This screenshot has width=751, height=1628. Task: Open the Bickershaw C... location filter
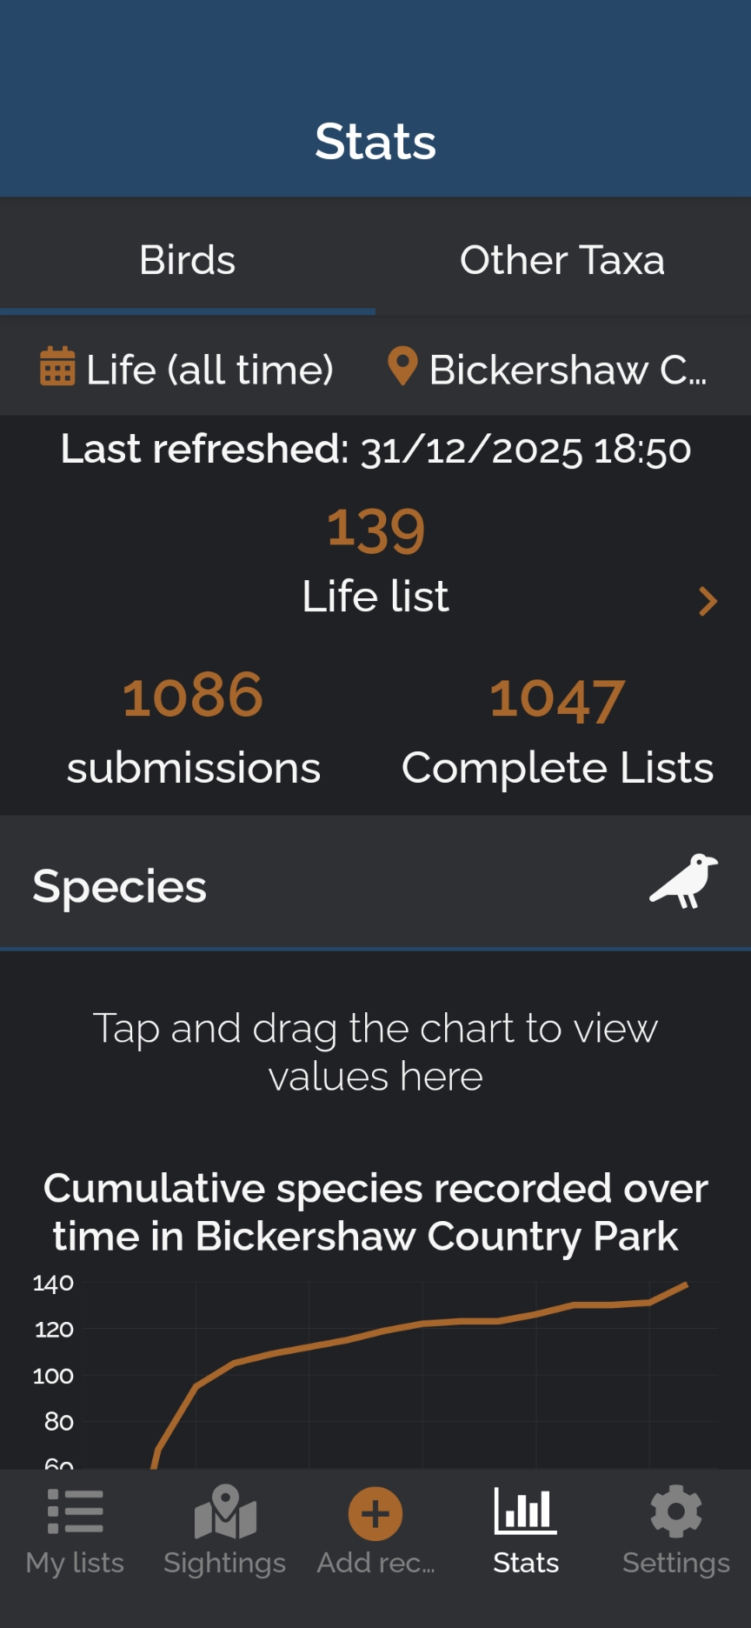(567, 370)
